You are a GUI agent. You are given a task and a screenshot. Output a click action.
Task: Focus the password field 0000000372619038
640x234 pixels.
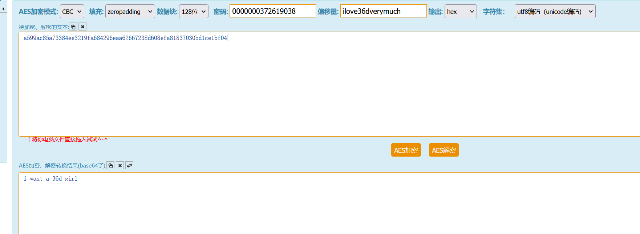273,11
